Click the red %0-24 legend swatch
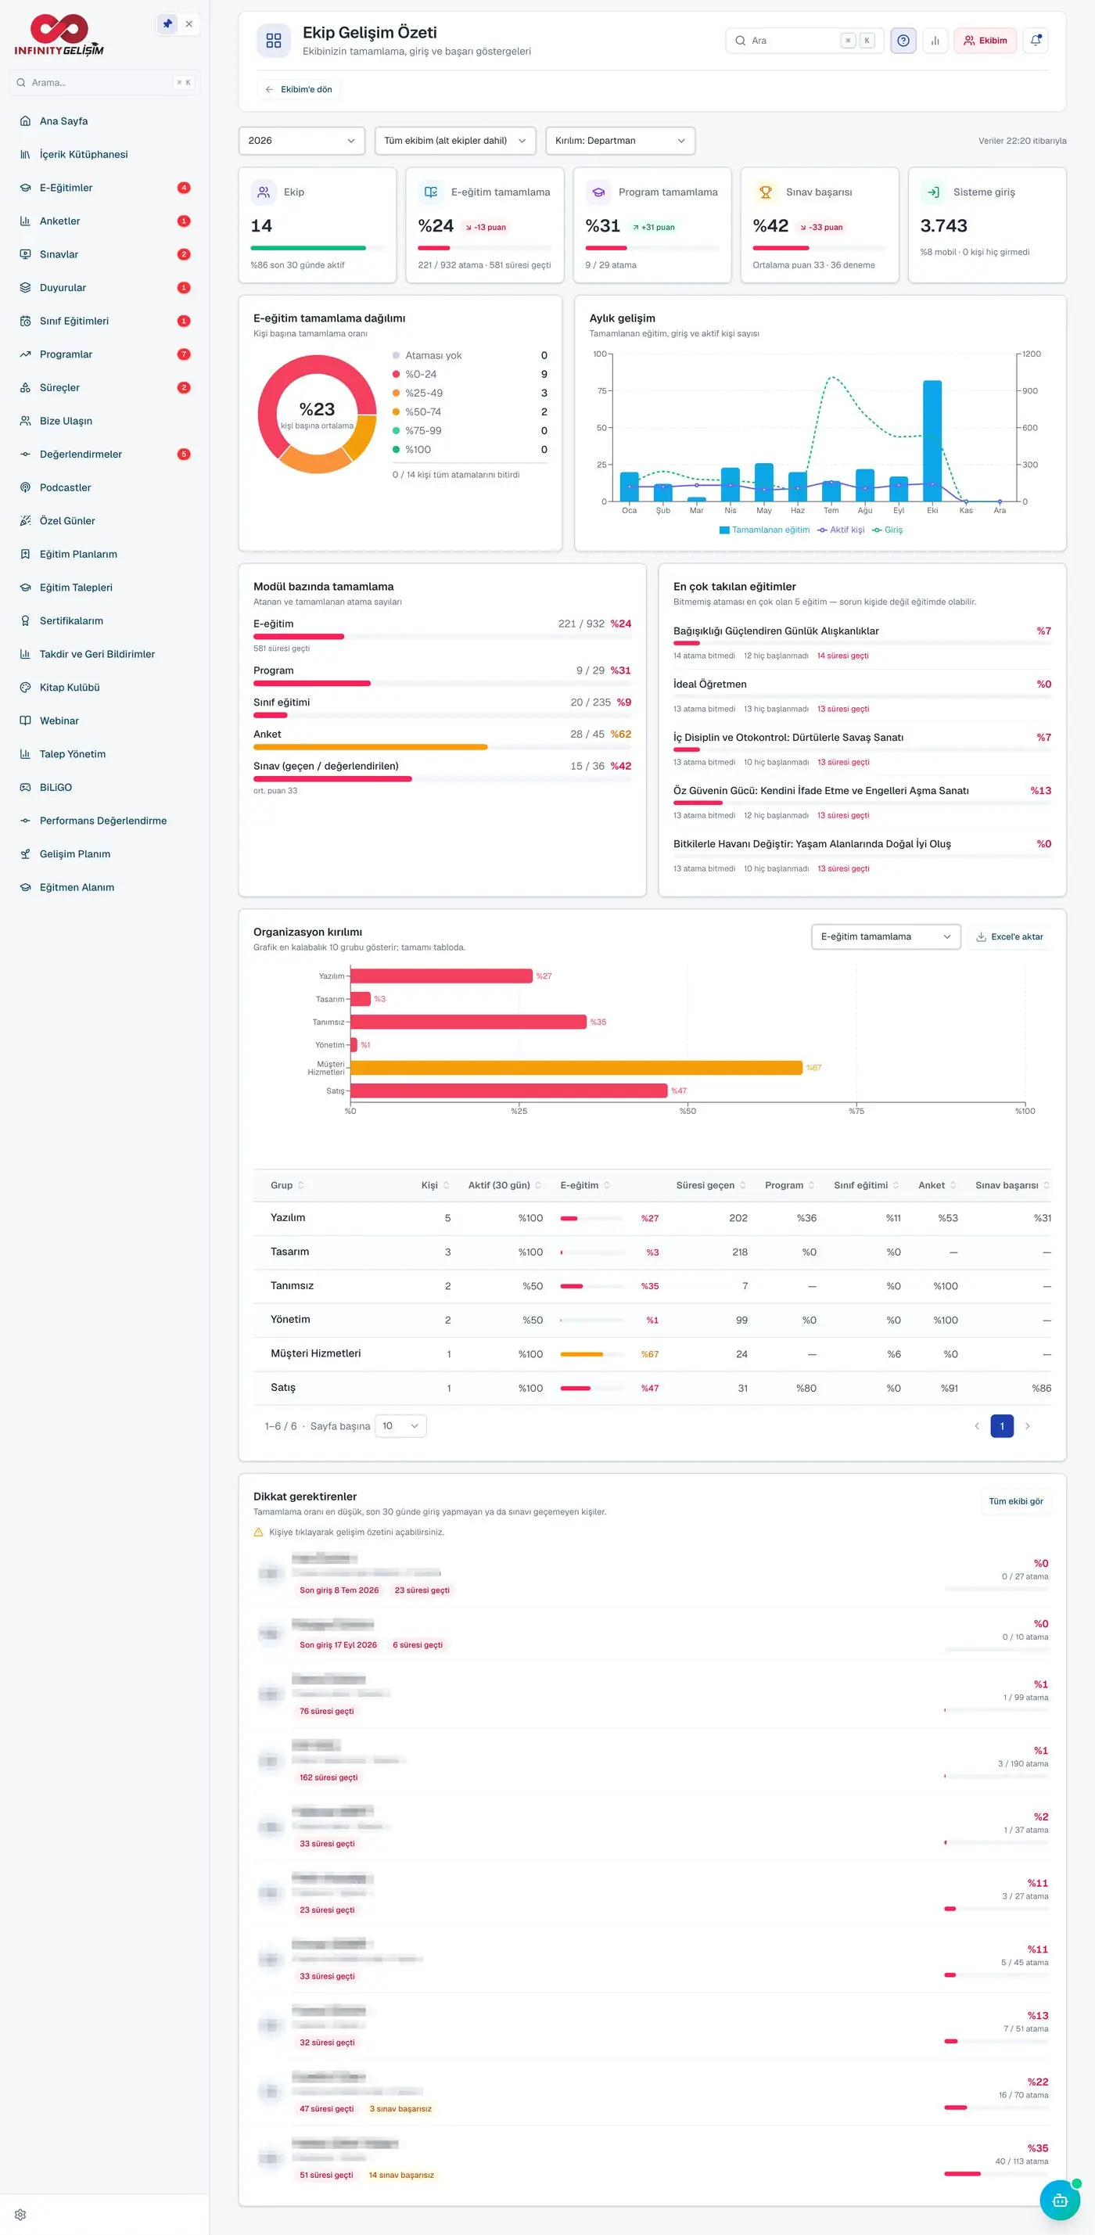This screenshot has height=2235, width=1095. 397,374
